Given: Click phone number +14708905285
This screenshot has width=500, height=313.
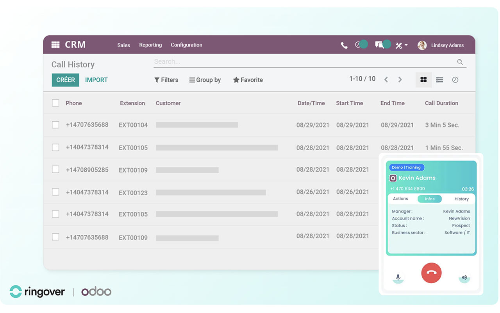Looking at the screenshot, I should tap(87, 170).
